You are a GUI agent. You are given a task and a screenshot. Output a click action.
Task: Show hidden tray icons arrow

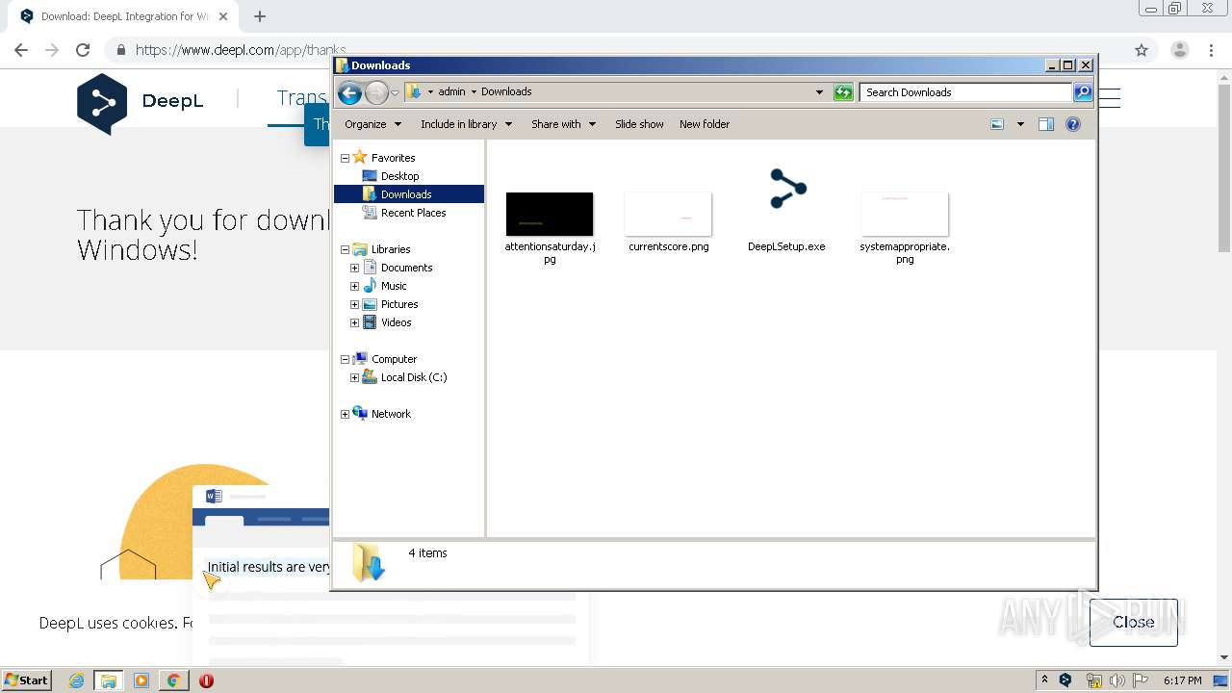pos(1044,680)
